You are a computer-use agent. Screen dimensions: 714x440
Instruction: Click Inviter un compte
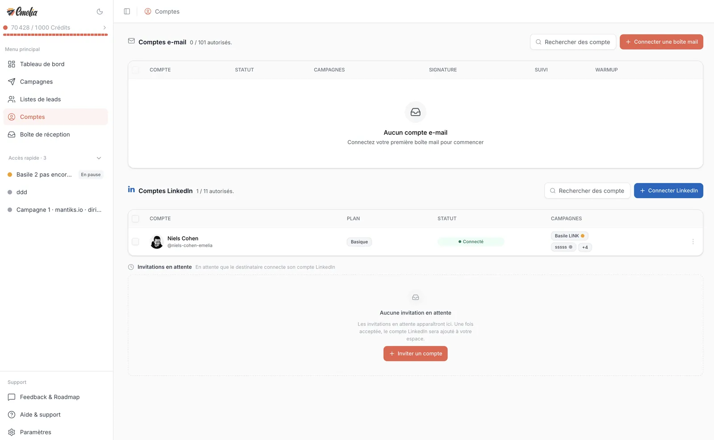(415, 353)
